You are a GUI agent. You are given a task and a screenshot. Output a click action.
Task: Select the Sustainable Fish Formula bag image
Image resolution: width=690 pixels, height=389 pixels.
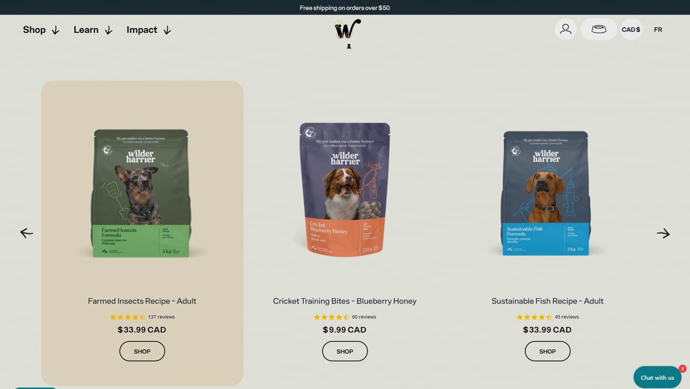(x=546, y=193)
